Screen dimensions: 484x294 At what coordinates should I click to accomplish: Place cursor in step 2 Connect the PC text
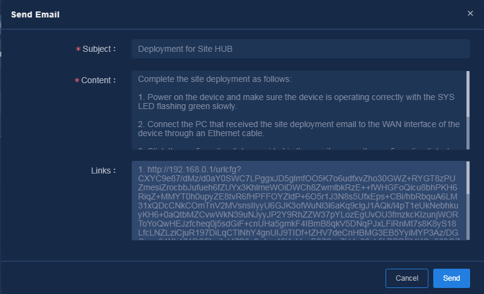click(298, 129)
